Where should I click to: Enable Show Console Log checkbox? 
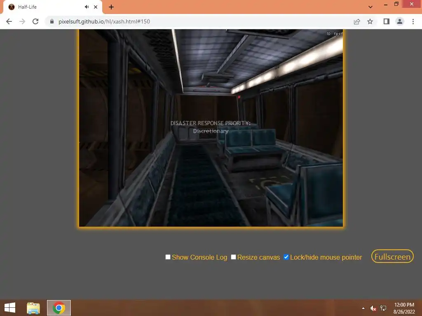(x=168, y=257)
